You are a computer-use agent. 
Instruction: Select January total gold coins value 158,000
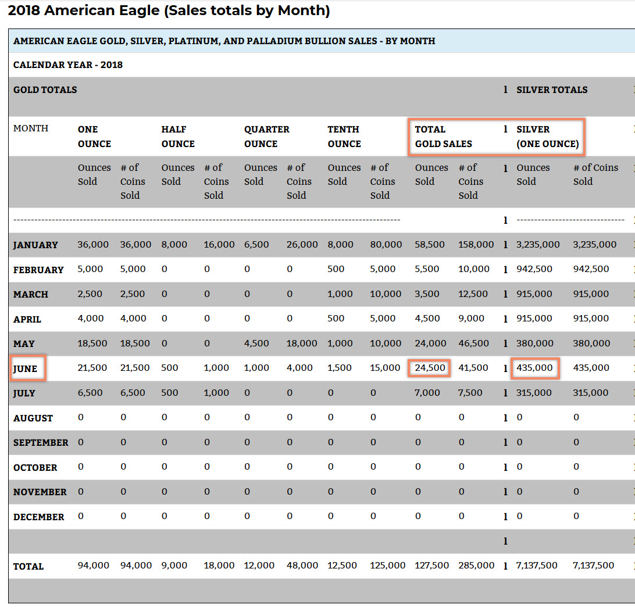tap(476, 245)
